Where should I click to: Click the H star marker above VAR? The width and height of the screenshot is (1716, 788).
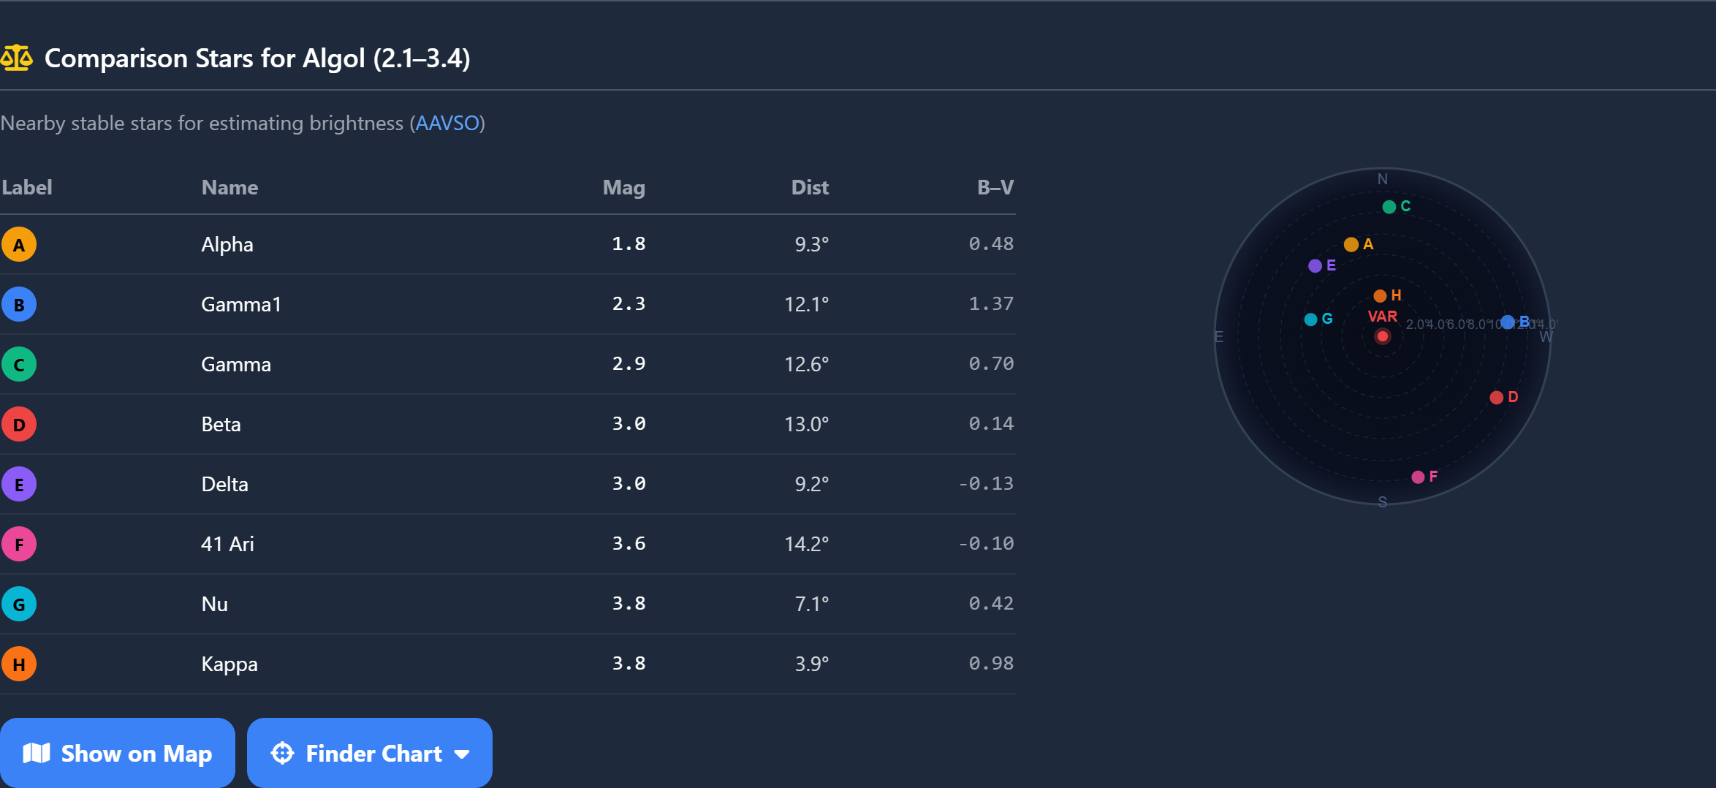[x=1380, y=295]
